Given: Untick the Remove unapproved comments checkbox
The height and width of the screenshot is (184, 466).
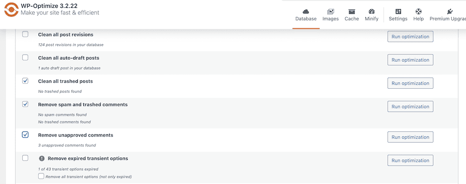Looking at the screenshot, I should (25, 135).
